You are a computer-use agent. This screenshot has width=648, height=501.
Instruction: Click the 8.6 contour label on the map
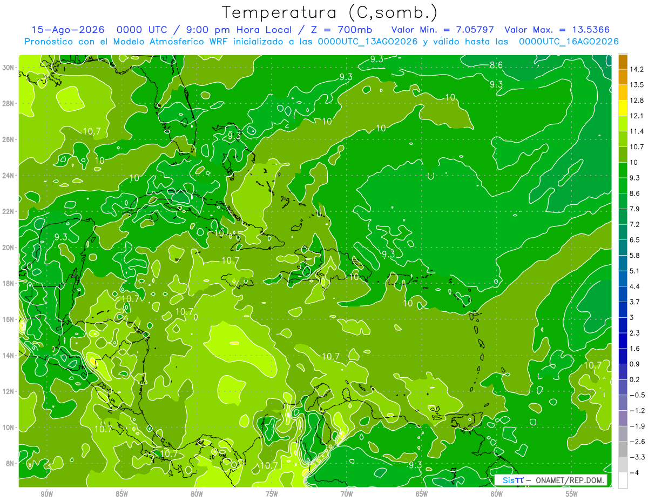click(496, 65)
